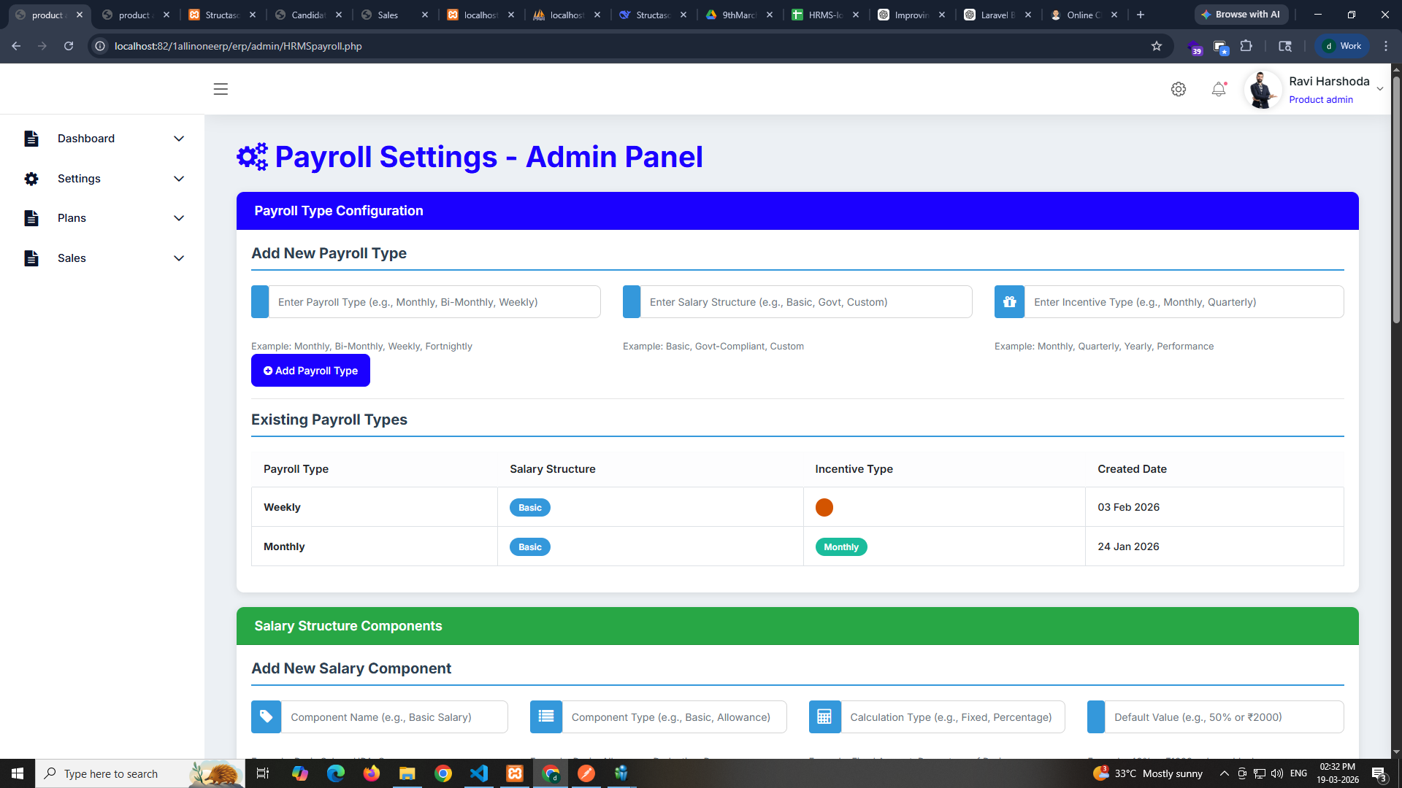The width and height of the screenshot is (1402, 788).
Task: Focus the Component Type input field
Action: coord(674,717)
